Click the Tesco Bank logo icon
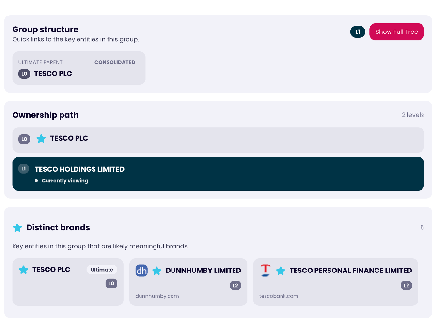The width and height of the screenshot is (438, 320). [265, 271]
